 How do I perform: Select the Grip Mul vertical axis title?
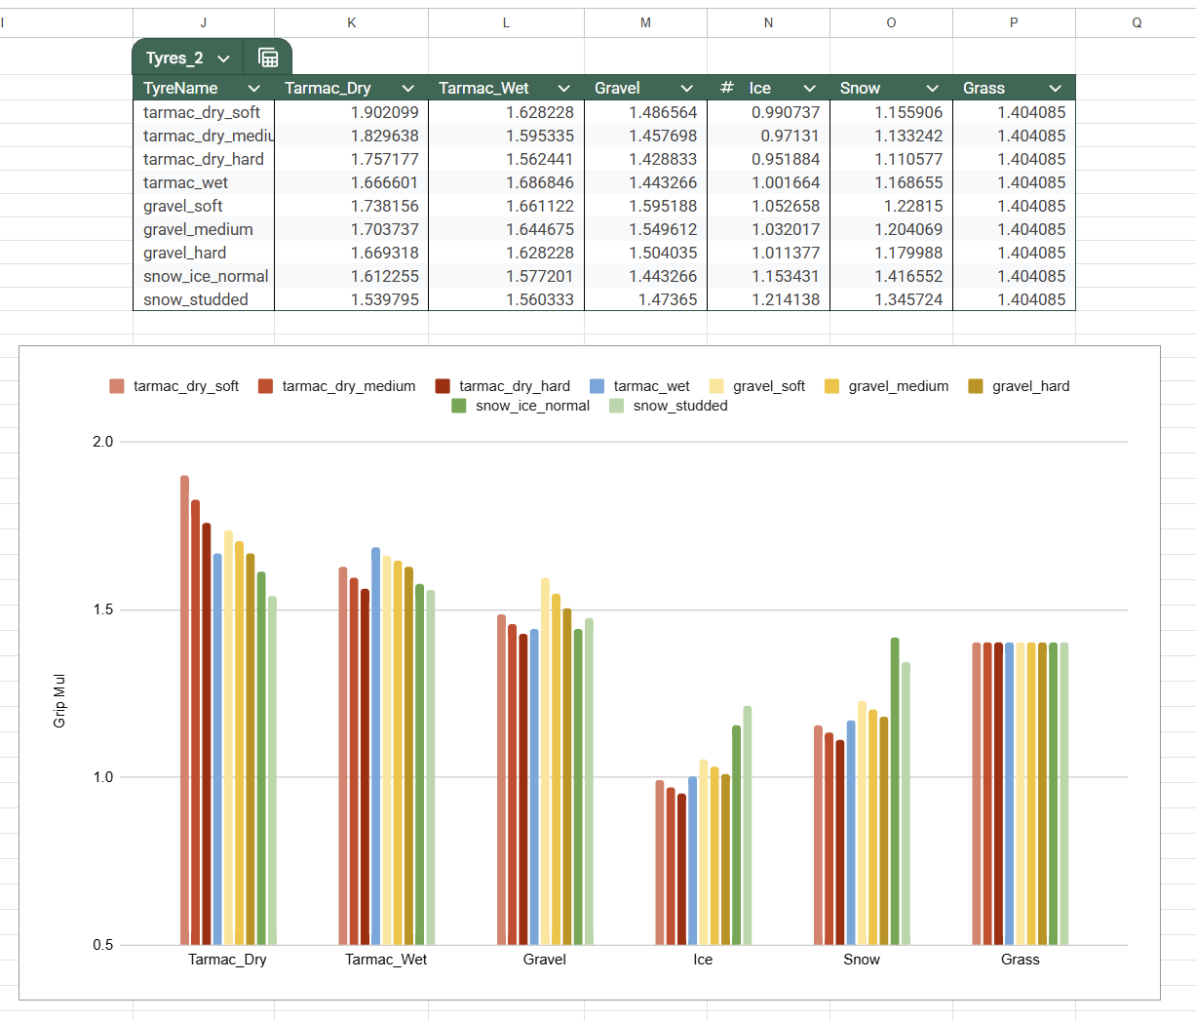click(x=59, y=700)
